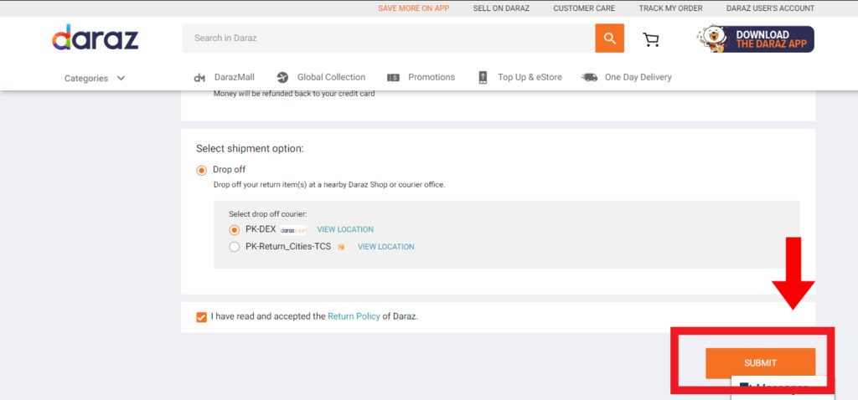
Task: Click the Search in Daraz field
Action: click(x=389, y=38)
